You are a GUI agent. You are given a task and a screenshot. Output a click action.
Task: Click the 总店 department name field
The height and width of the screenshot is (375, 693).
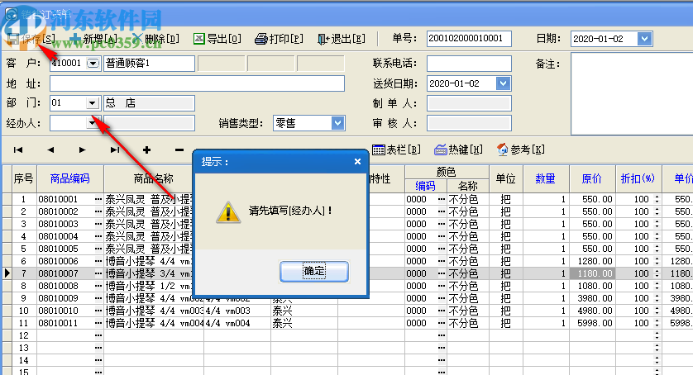point(149,103)
